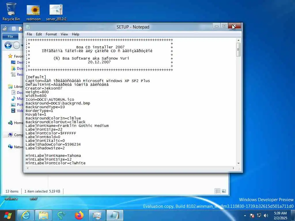The width and height of the screenshot is (295, 221).
Task: Select Homegroup in Explorer sidebar
Action: (16, 123)
